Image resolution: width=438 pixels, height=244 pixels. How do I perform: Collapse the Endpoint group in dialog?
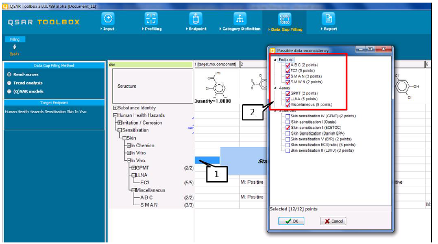[x=275, y=60]
